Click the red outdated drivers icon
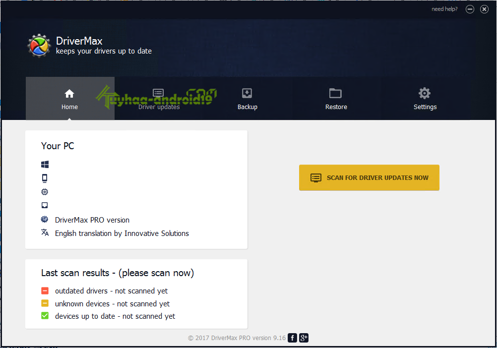This screenshot has width=497, height=348. [x=45, y=290]
